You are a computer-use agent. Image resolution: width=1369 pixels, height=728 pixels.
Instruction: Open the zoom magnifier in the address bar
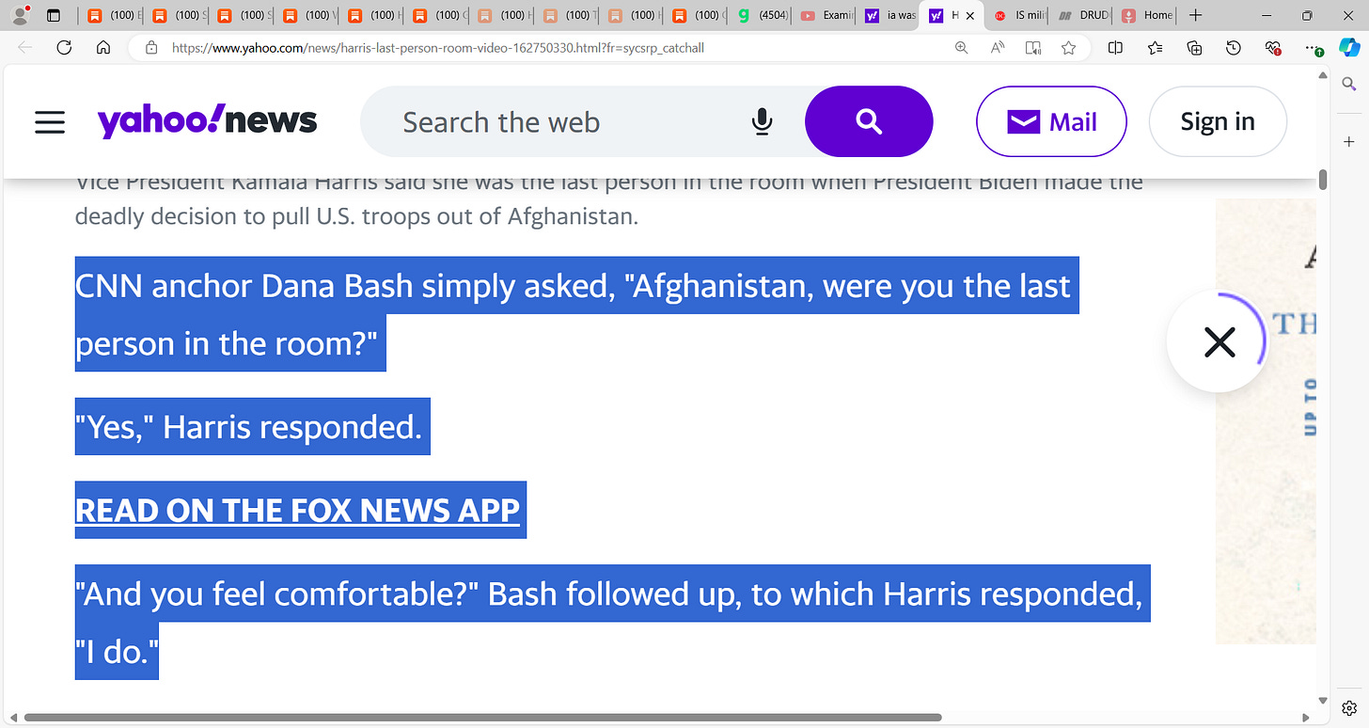click(961, 48)
